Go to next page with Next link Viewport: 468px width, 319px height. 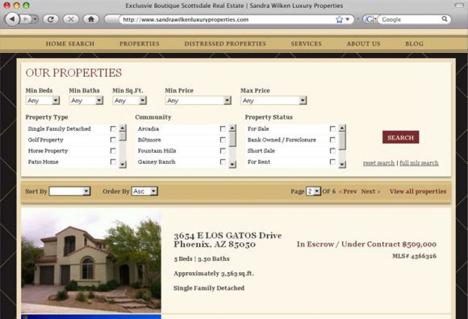(371, 191)
